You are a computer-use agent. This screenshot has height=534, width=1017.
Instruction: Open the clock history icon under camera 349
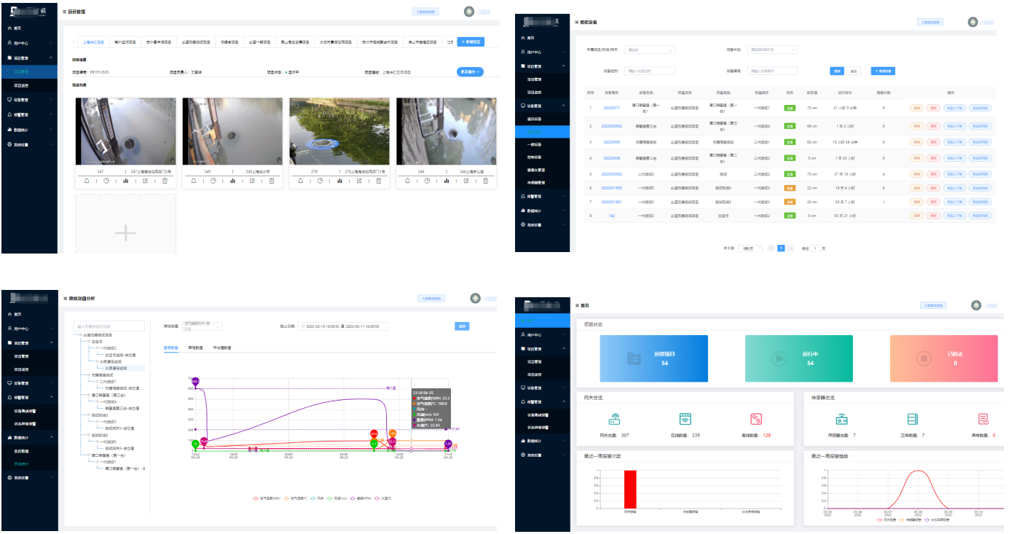coord(213,181)
